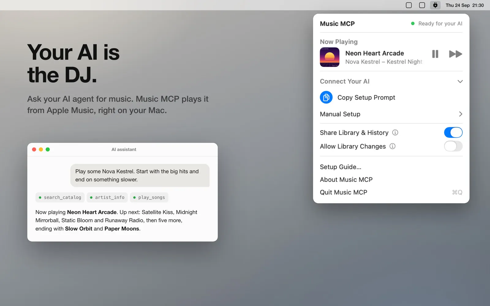Open Setup Guide...
The height and width of the screenshot is (306, 490).
point(341,167)
